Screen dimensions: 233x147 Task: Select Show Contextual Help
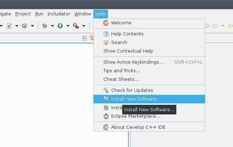[x=149, y=51]
